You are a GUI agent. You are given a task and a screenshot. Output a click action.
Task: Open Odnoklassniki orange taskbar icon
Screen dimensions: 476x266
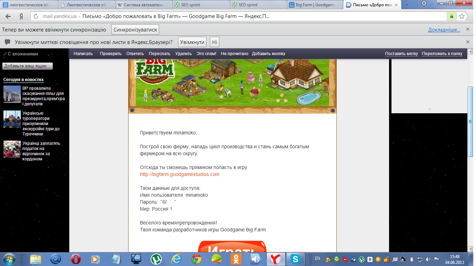(237, 259)
